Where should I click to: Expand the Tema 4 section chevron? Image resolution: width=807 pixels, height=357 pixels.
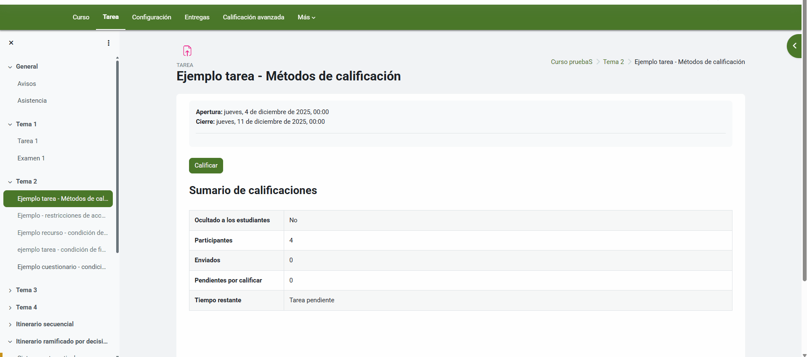click(10, 308)
